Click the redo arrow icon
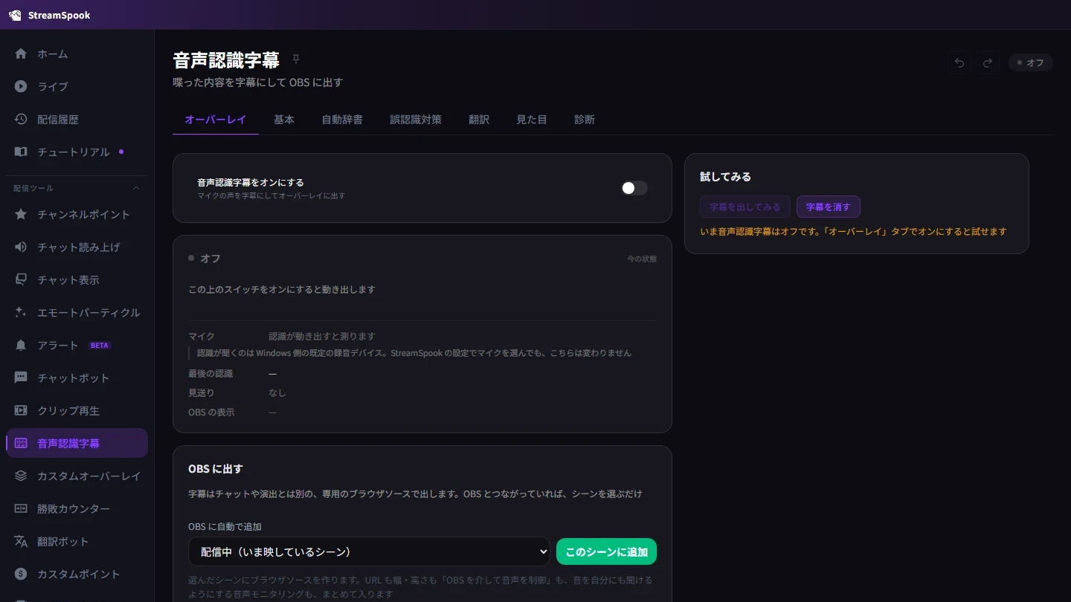Screen dimensions: 1071x602 (988, 62)
